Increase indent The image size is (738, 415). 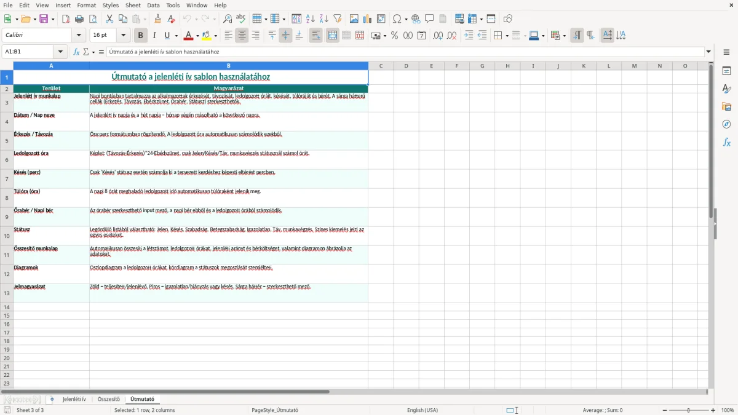pos(469,36)
